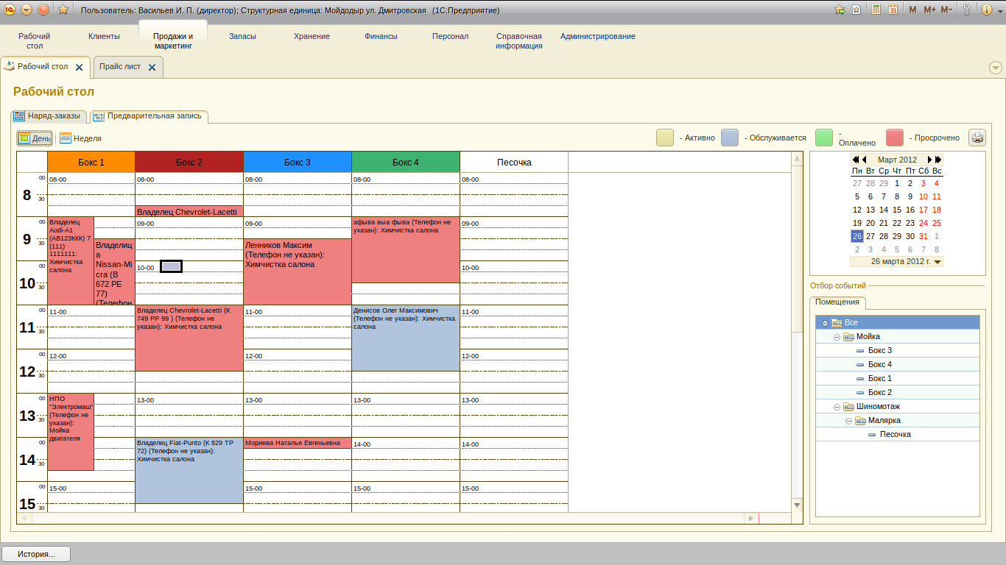The width and height of the screenshot is (1006, 565).
Task: Close the Прайс лист tab
Action: point(152,67)
